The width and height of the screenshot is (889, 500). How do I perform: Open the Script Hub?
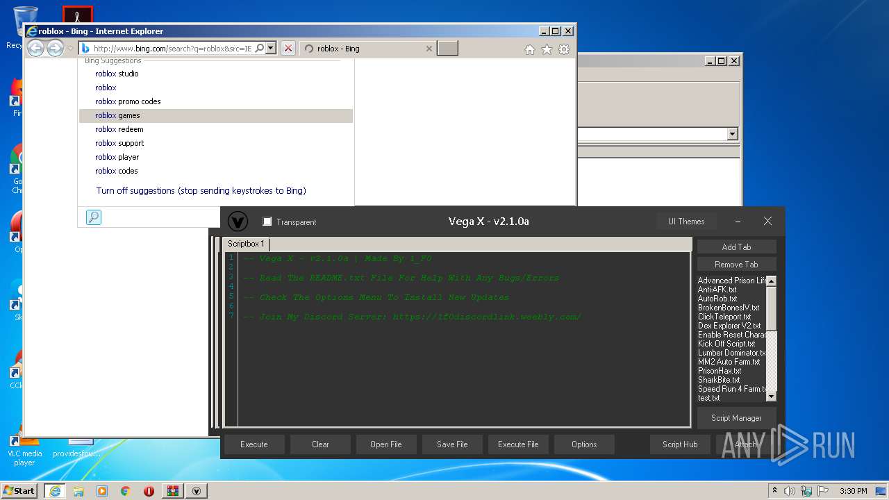[680, 444]
